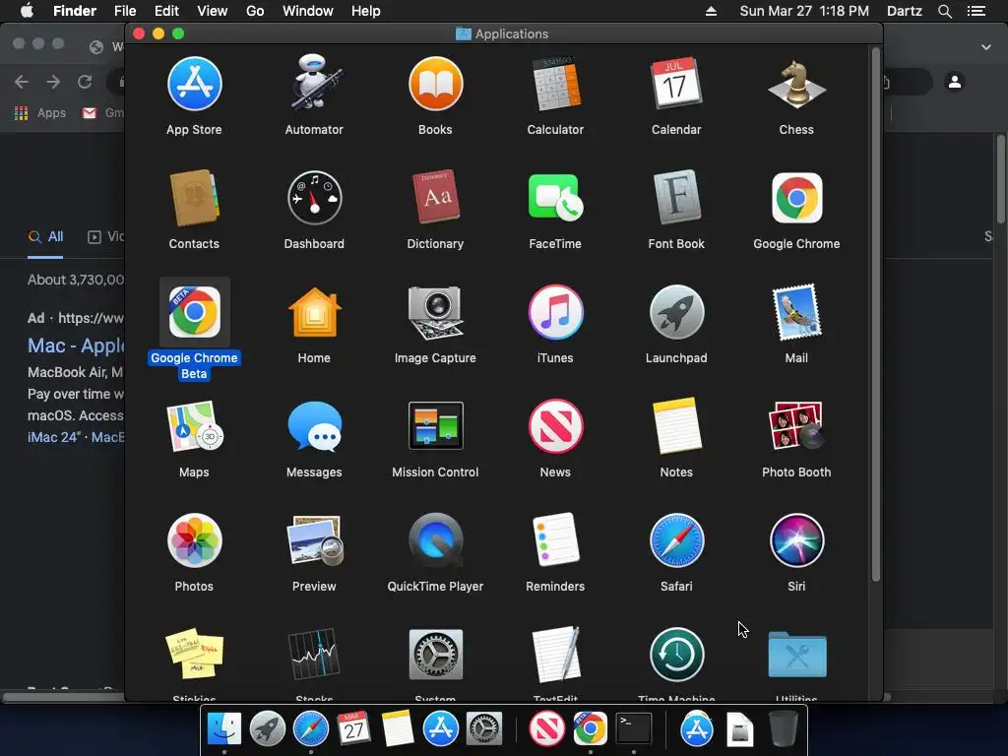Screen dimensions: 1008x756
Task: Select the Calculator app icon
Action: tap(556, 85)
